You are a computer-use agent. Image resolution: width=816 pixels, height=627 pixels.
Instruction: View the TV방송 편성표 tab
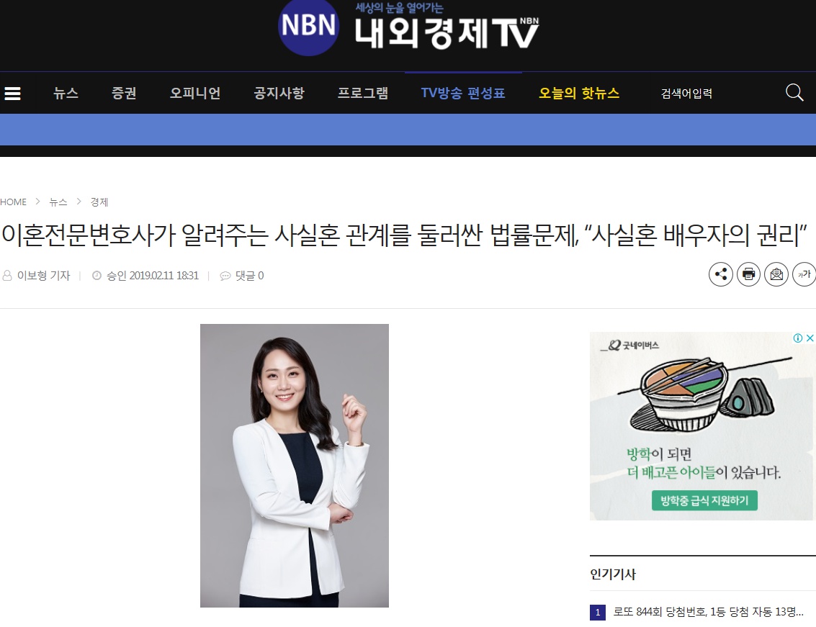[463, 93]
